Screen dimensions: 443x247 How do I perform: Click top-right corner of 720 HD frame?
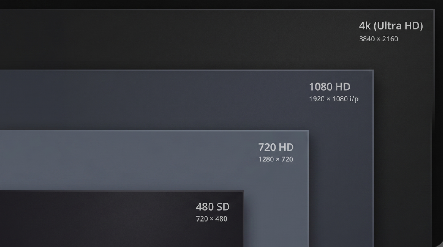pyautogui.click(x=308, y=131)
